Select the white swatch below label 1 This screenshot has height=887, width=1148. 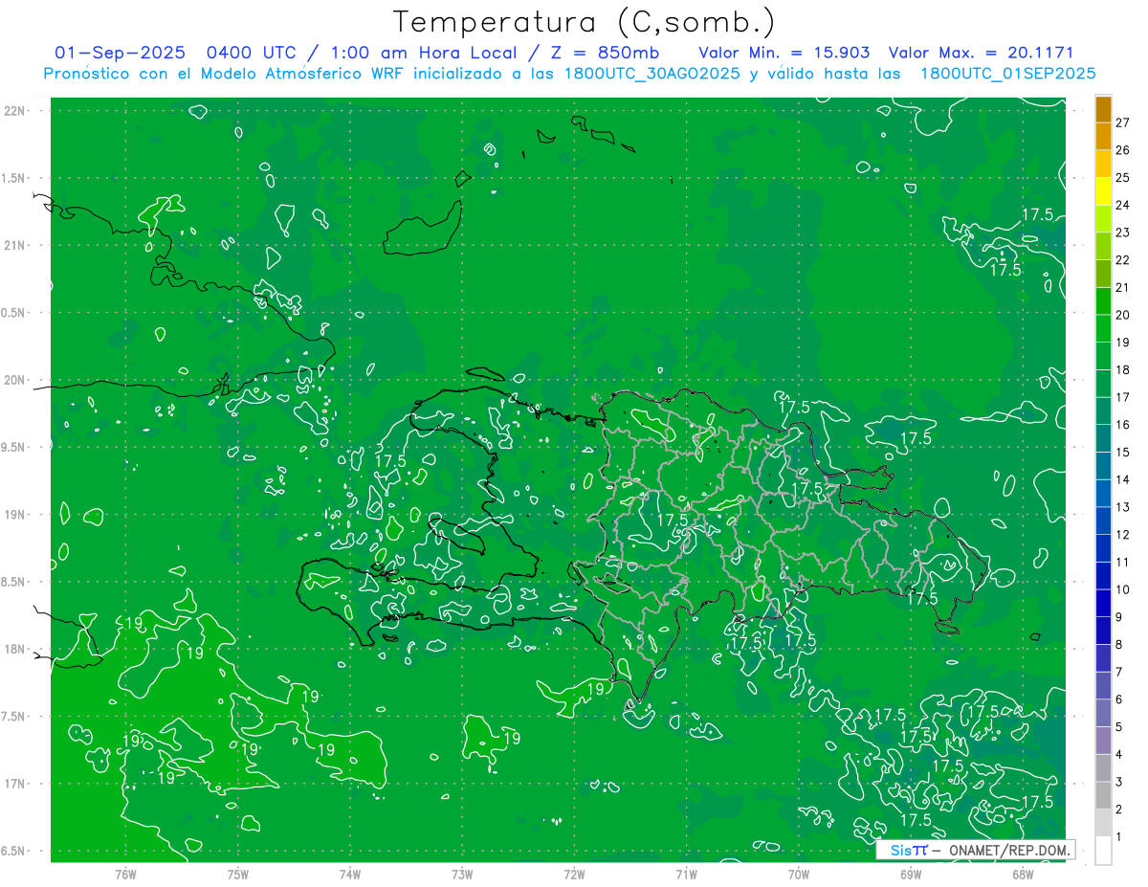pyautogui.click(x=1103, y=851)
